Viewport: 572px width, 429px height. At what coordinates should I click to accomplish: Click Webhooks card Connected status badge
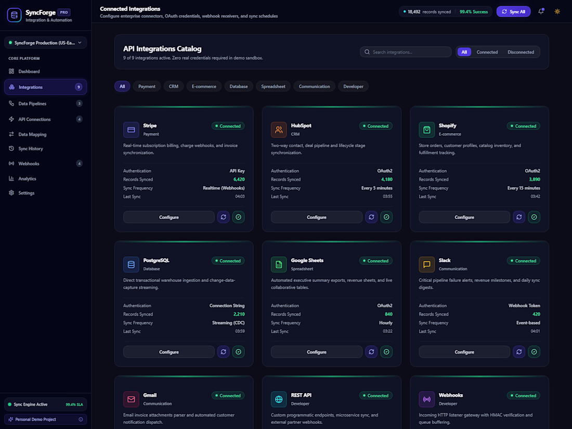click(x=524, y=396)
